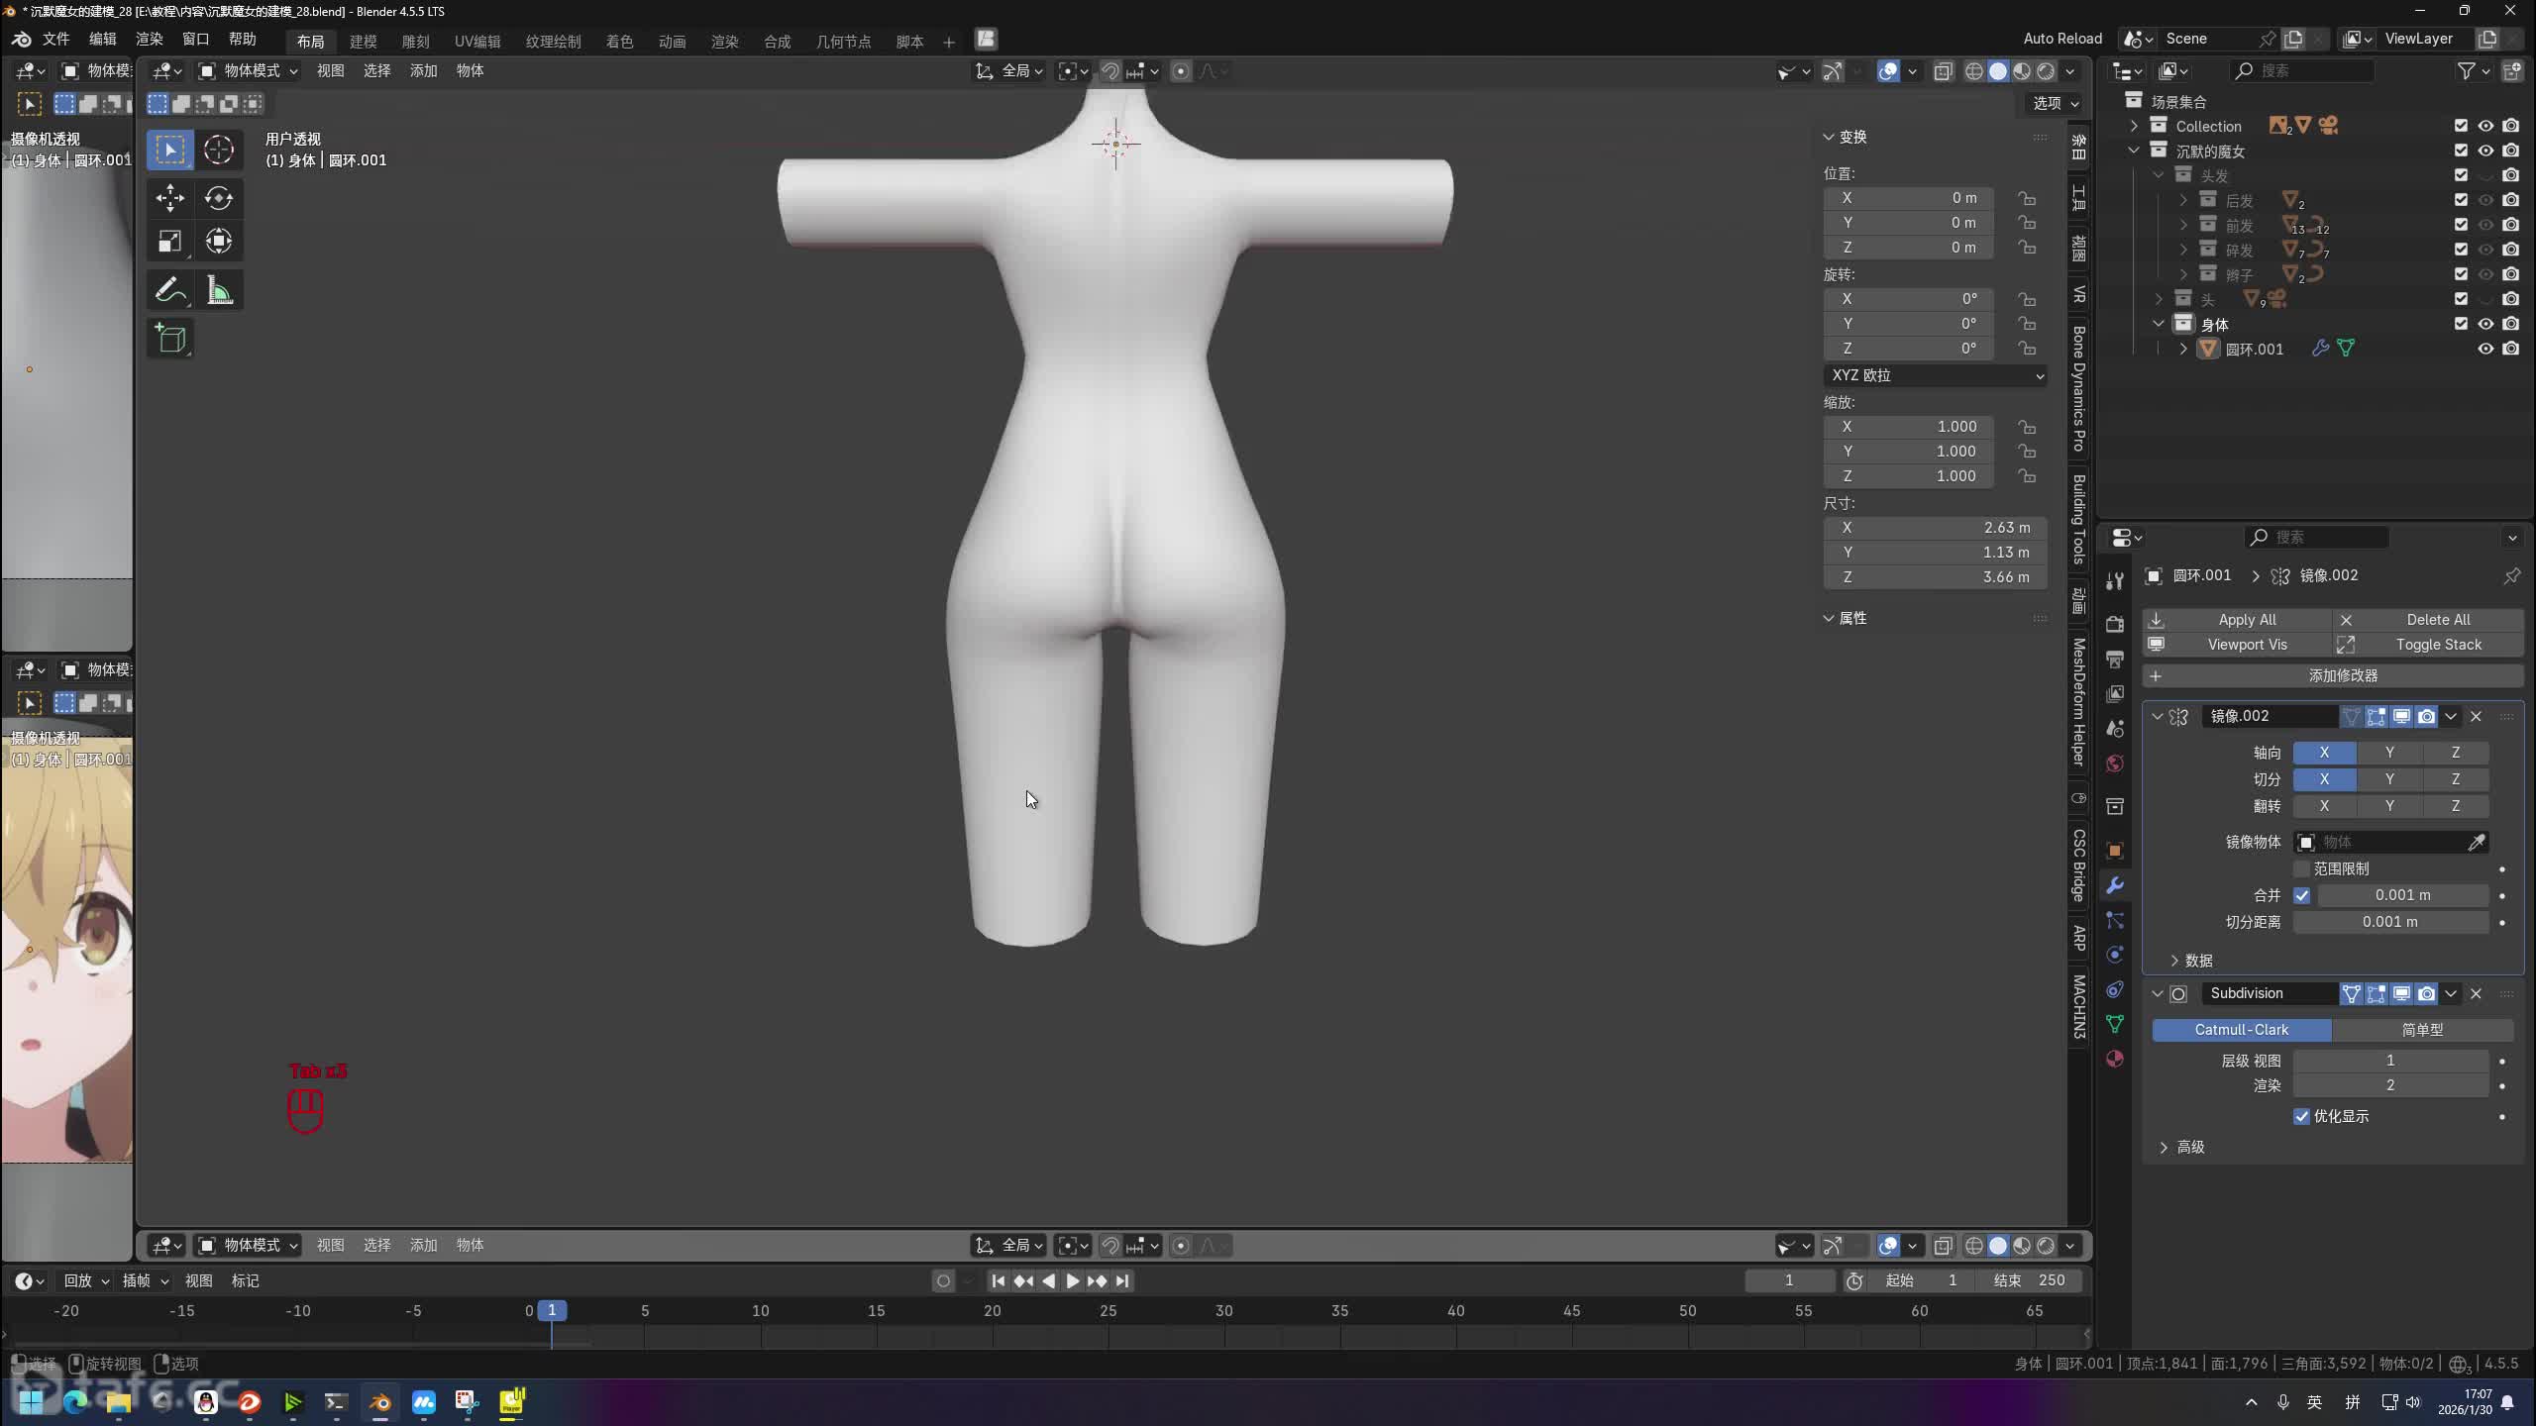The height and width of the screenshot is (1426, 2536).
Task: Open the XYZ 欧拉 rotation mode dropdown
Action: point(1935,375)
